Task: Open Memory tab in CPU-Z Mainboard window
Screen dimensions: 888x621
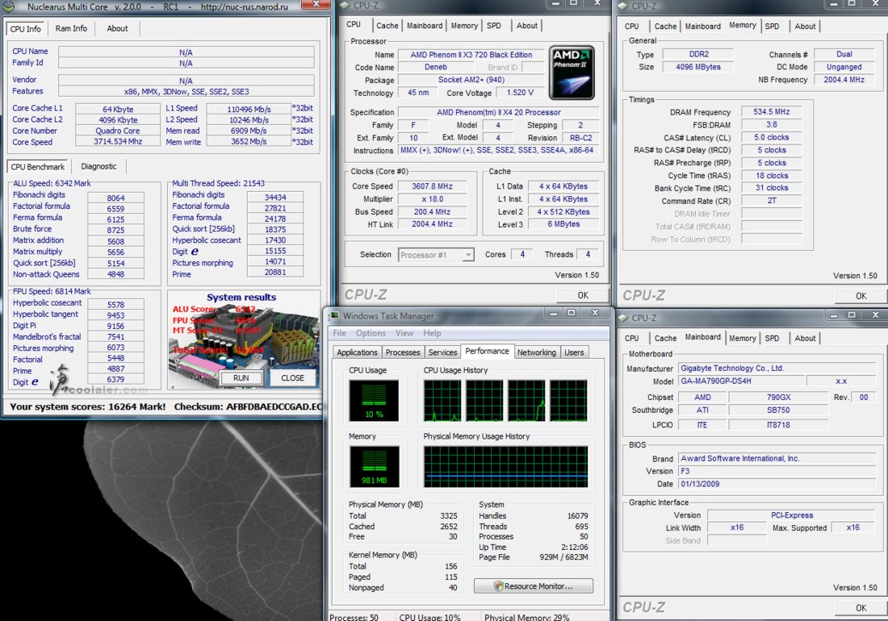Action: (743, 338)
